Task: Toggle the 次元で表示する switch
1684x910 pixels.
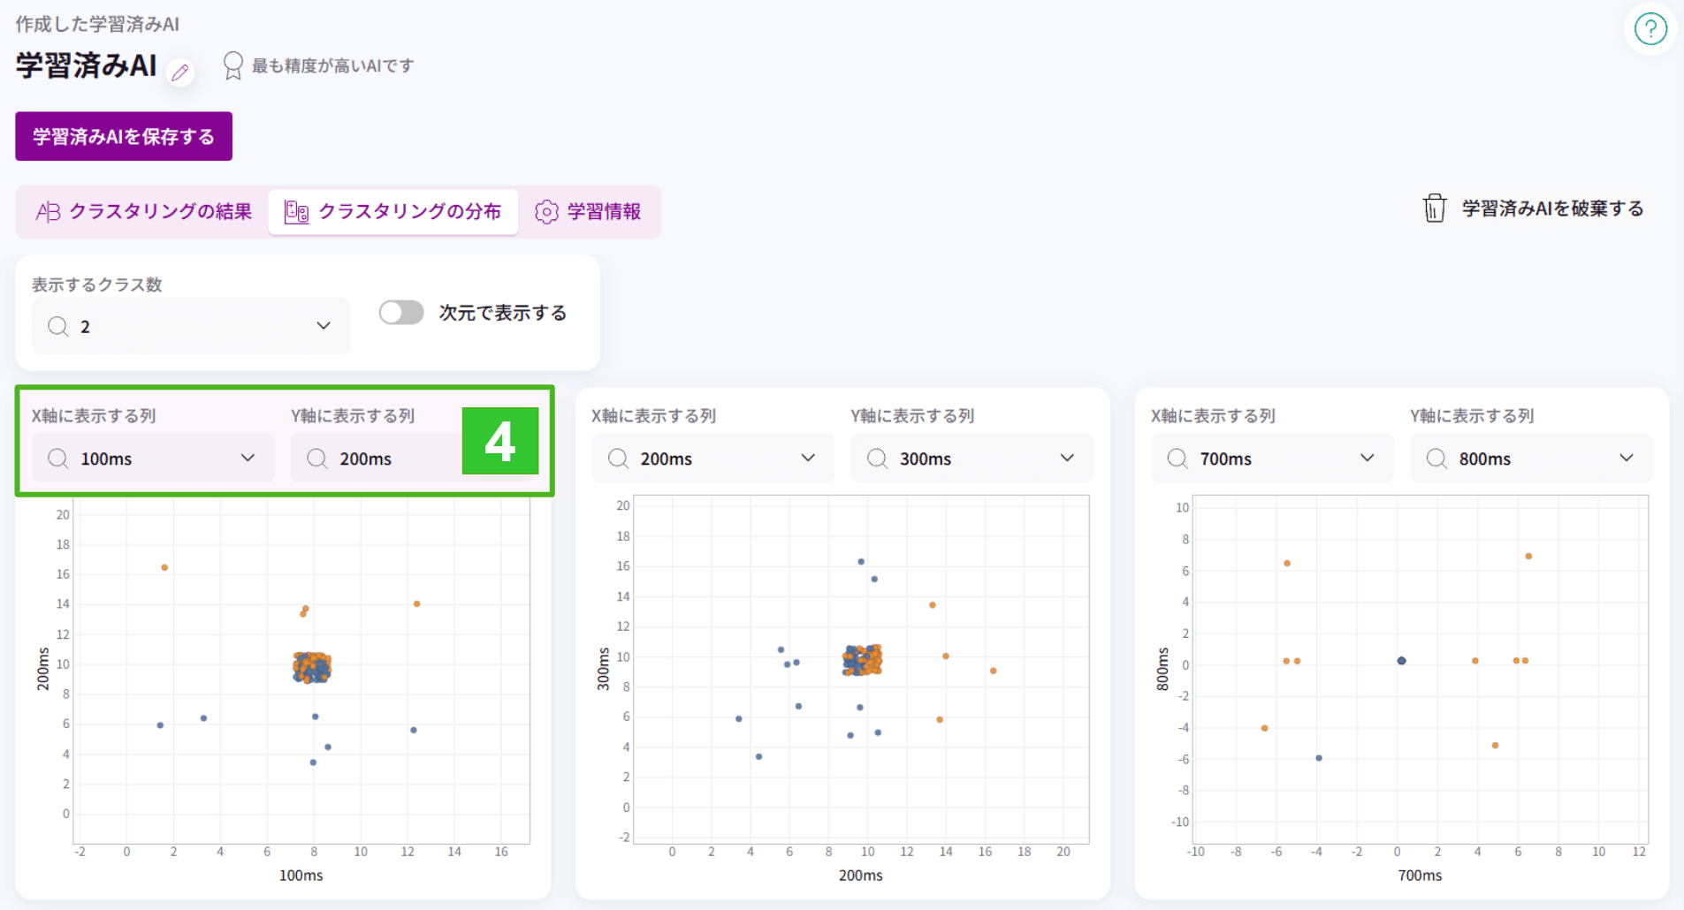Action: (401, 313)
